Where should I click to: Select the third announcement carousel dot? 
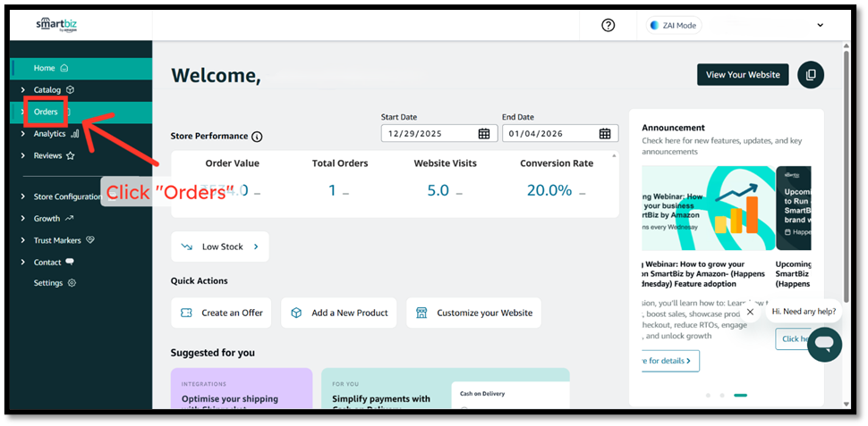[740, 395]
